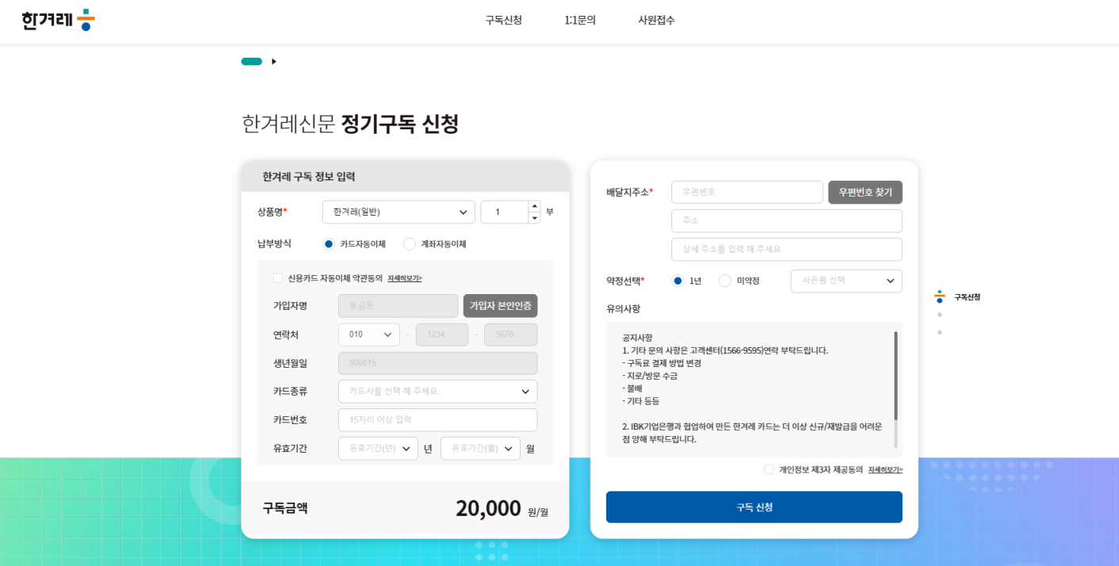
Task: Open the 1:1문의 menu item
Action: click(x=579, y=21)
